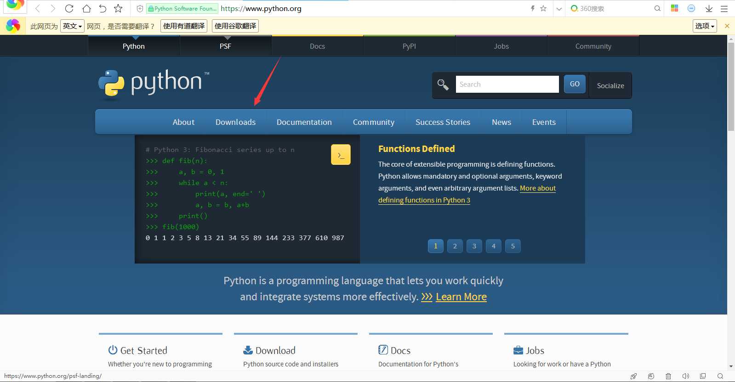Click the Download section arrow icon
Image resolution: width=735 pixels, height=382 pixels.
[248, 350]
